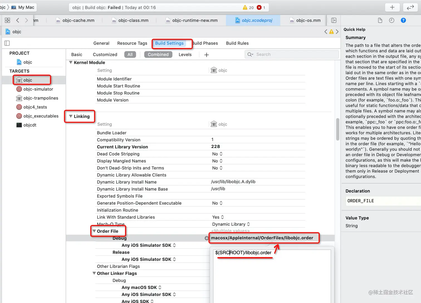Open the Build Phases tab
This screenshot has width=421, height=303.
click(205, 43)
